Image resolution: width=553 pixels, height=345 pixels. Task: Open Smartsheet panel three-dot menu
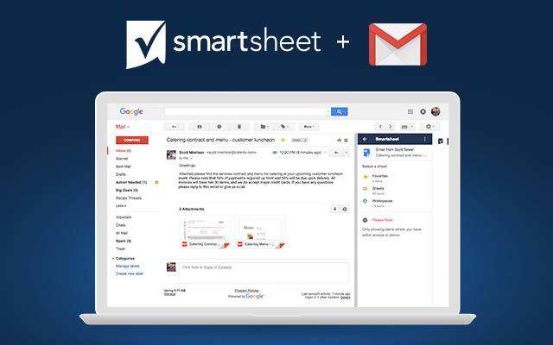(x=426, y=139)
